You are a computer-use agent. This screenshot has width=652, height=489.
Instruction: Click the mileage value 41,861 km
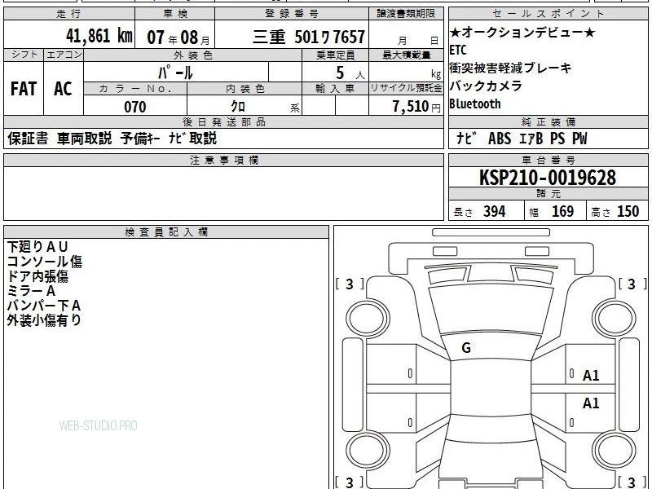point(99,36)
